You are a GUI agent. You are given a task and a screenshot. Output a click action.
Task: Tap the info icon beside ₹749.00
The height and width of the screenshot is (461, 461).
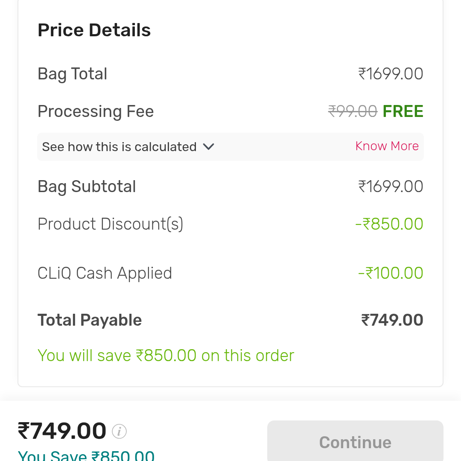(x=119, y=432)
